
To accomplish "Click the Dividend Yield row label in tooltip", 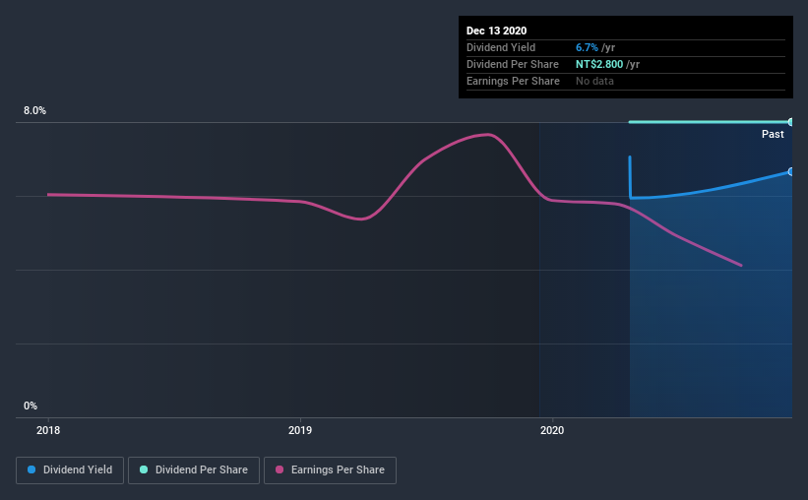I will click(500, 47).
